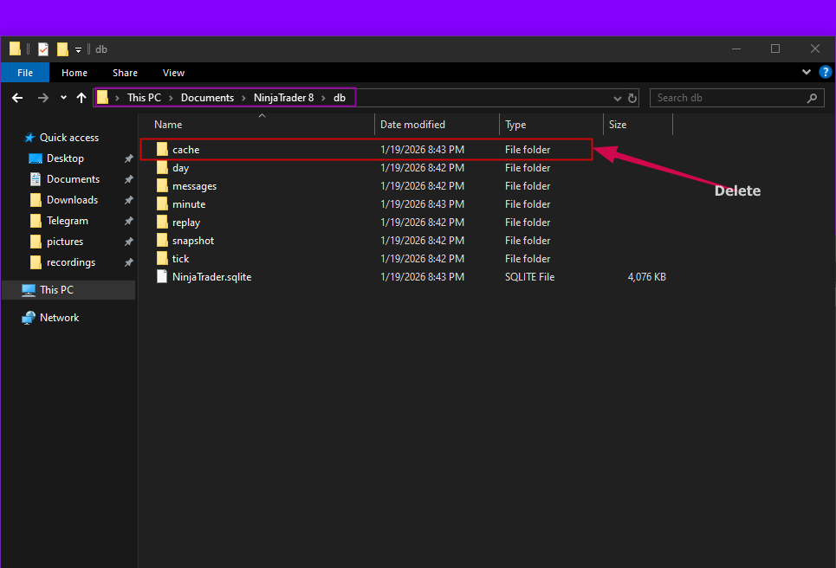Screen dimensions: 836x568
Task: Select the cache folder
Action: (185, 150)
